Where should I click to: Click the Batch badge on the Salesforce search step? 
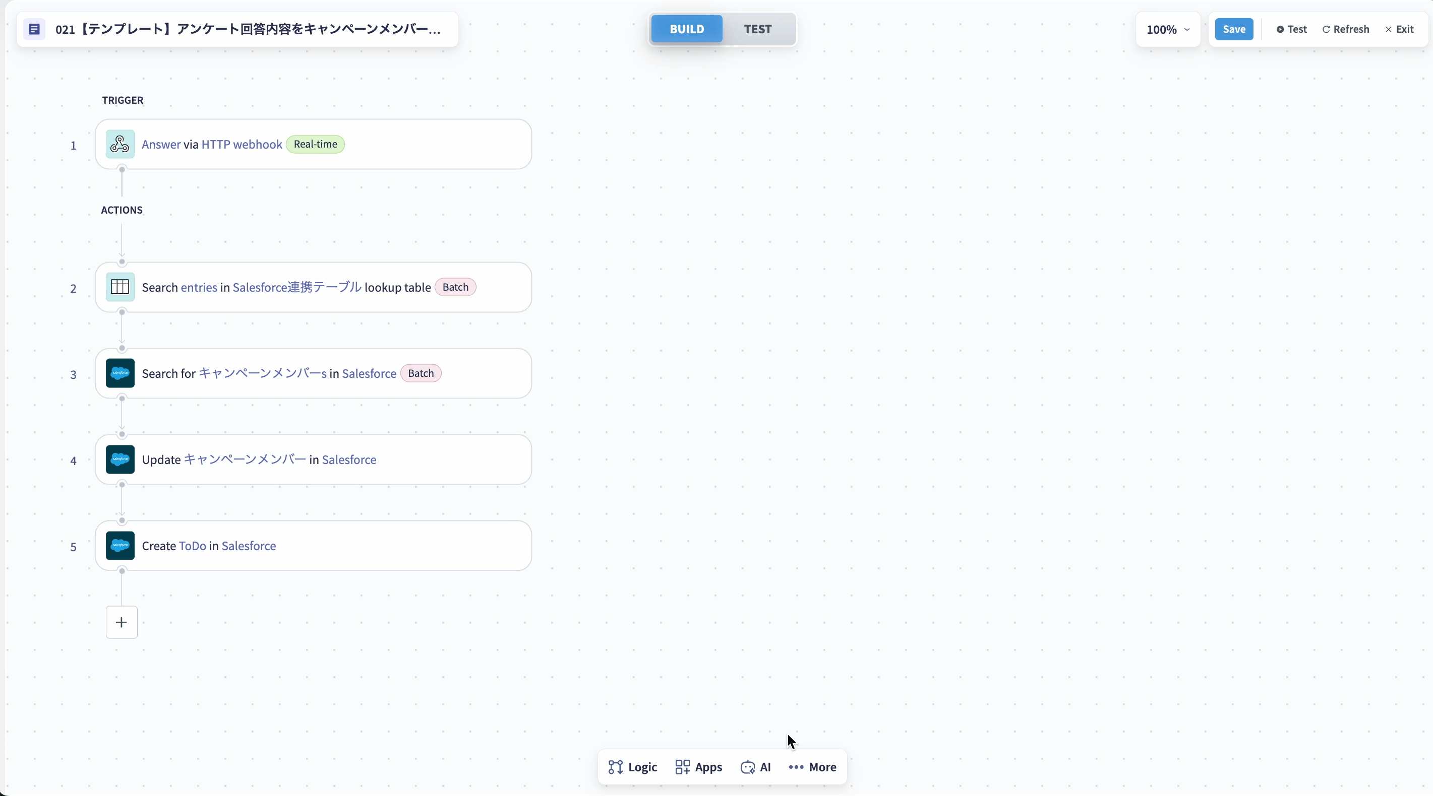[x=421, y=373]
